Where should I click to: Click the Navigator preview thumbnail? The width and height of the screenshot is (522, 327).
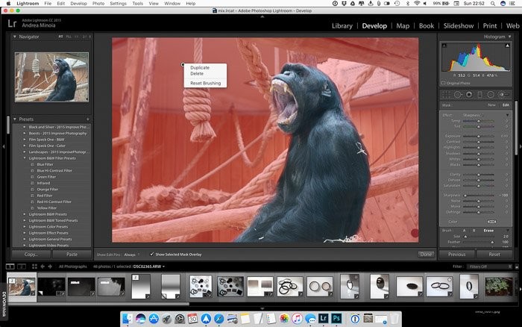pos(51,77)
